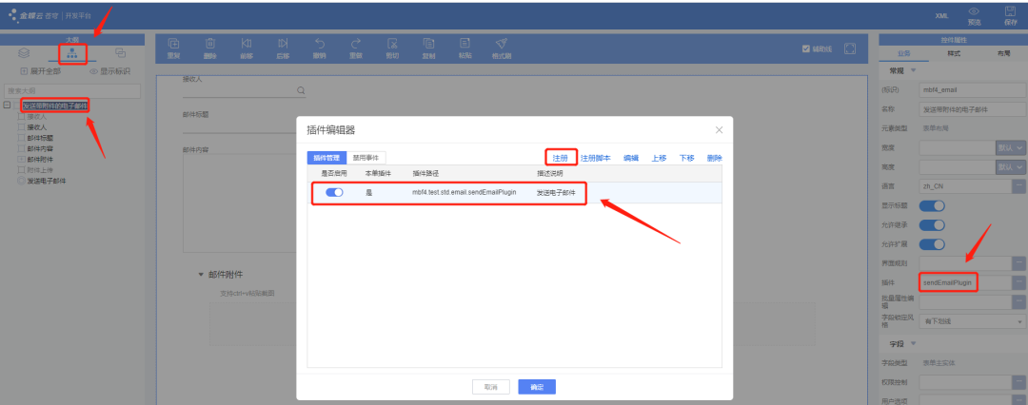Toggle 显示标识 eye icon

pyautogui.click(x=93, y=71)
